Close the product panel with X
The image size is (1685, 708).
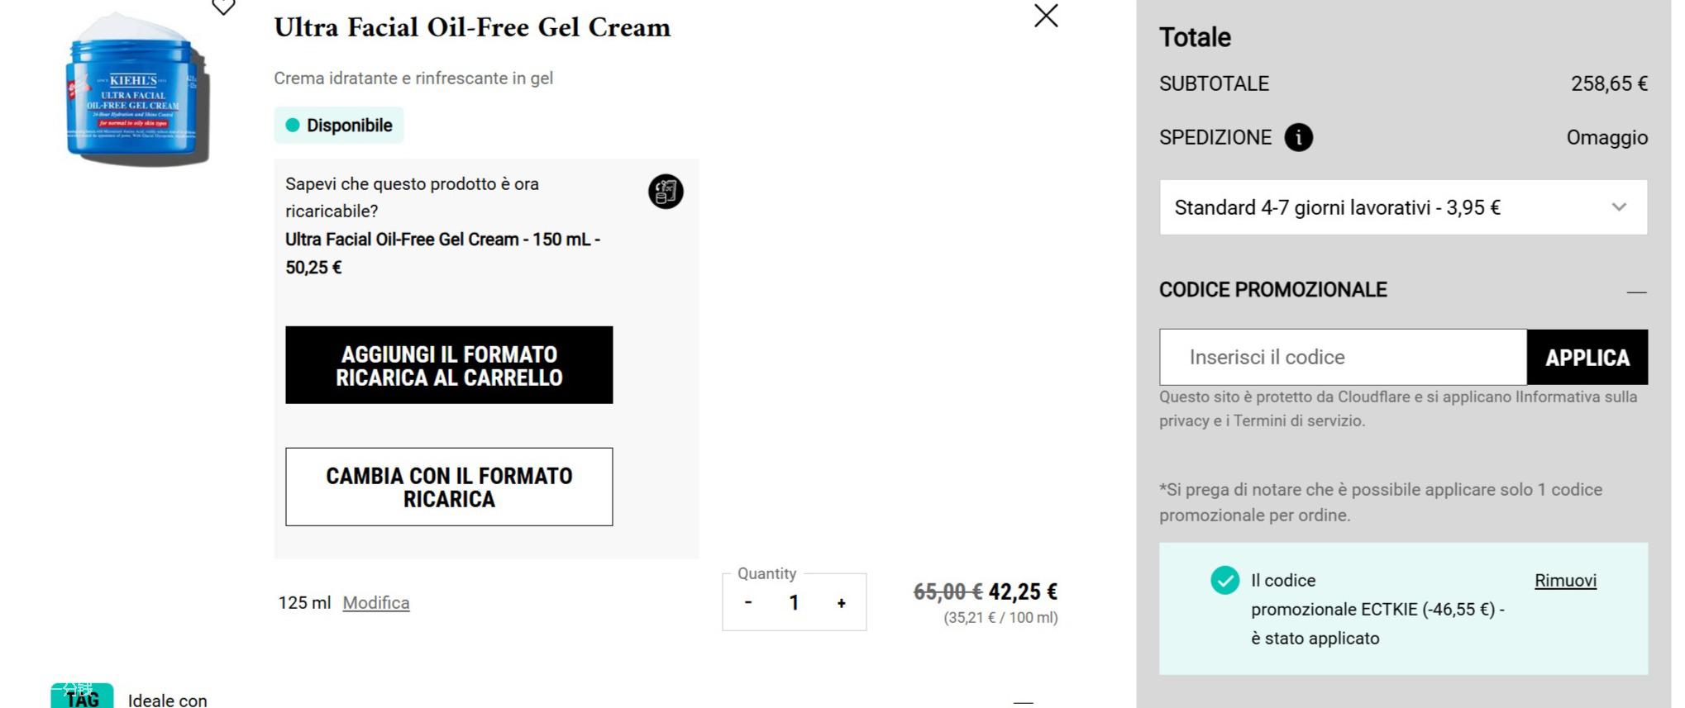coord(1046,16)
